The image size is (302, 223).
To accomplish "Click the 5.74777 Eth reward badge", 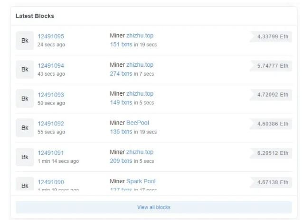I will pyautogui.click(x=271, y=66).
